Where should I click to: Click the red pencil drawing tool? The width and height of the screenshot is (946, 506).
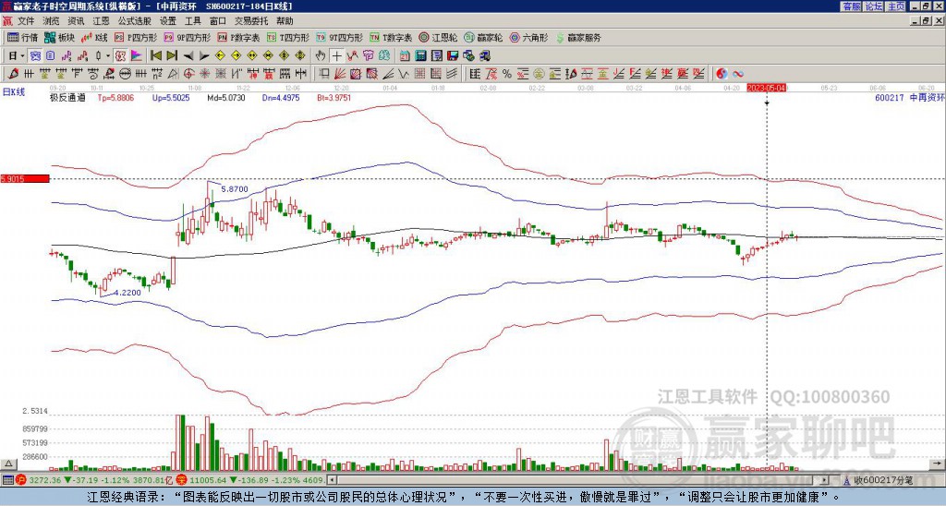12,74
